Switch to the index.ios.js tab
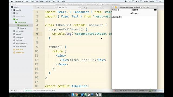Image resolution: width=173 pixels, height=97 pixels. click(x=40, y=8)
